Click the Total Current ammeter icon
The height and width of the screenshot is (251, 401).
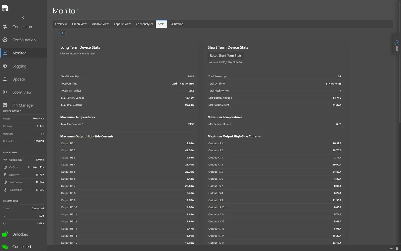pos(5,182)
